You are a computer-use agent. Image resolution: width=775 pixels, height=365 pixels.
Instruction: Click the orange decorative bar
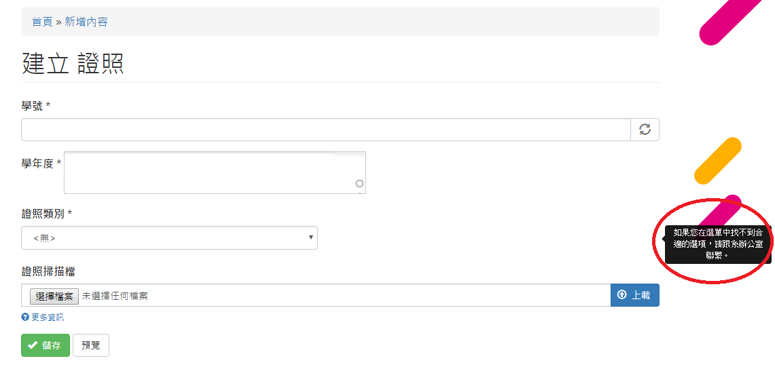pos(717,160)
